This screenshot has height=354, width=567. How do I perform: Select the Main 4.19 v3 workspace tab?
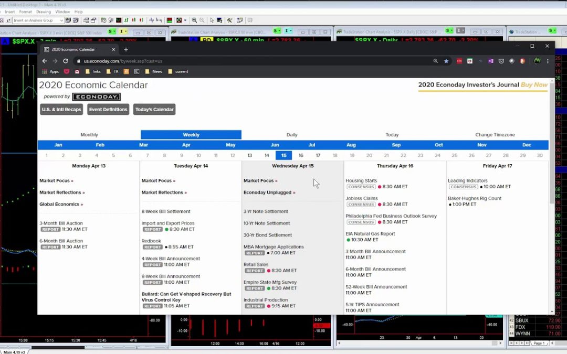pos(15,352)
